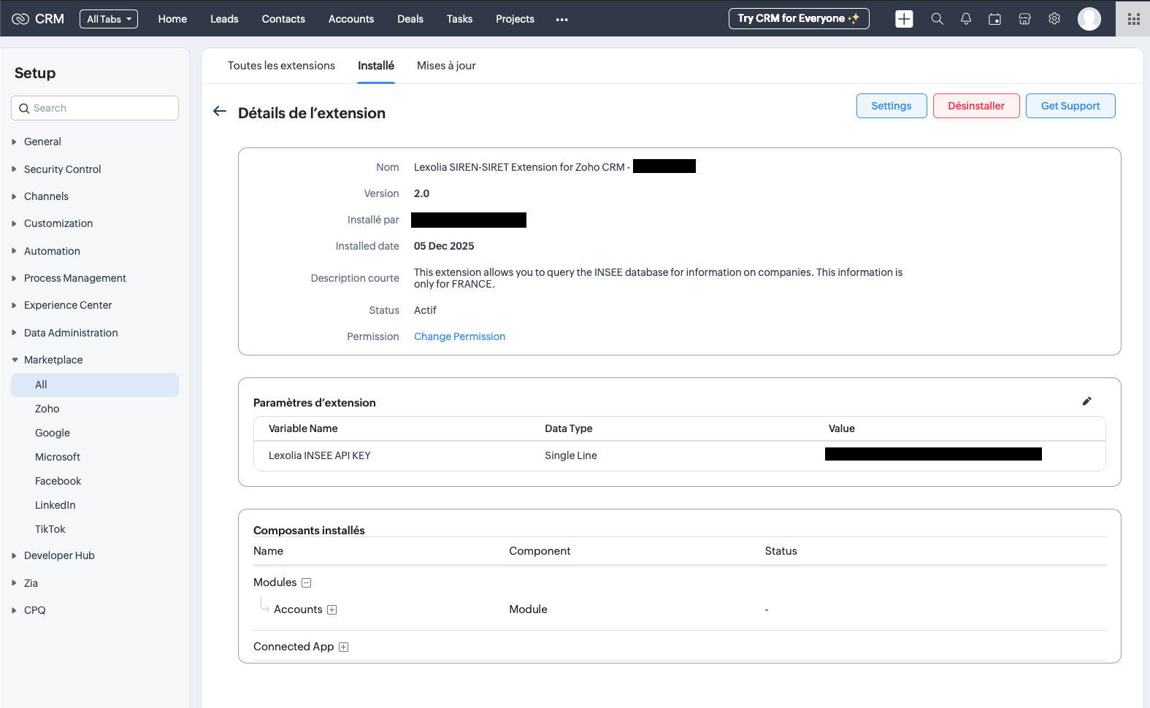Go to the Leads tab
Image resolution: width=1150 pixels, height=708 pixels.
[224, 19]
